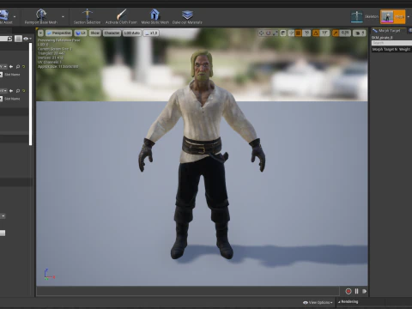Expand the arrow right of Mesh mode
This screenshot has height=309, width=412.
point(409,17)
